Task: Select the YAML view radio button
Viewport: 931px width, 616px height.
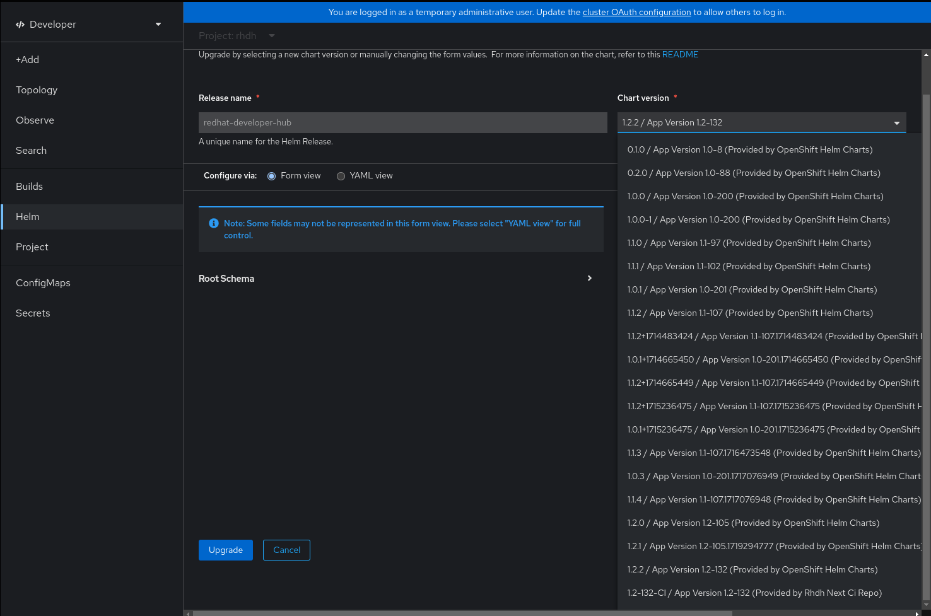Action: 341,176
